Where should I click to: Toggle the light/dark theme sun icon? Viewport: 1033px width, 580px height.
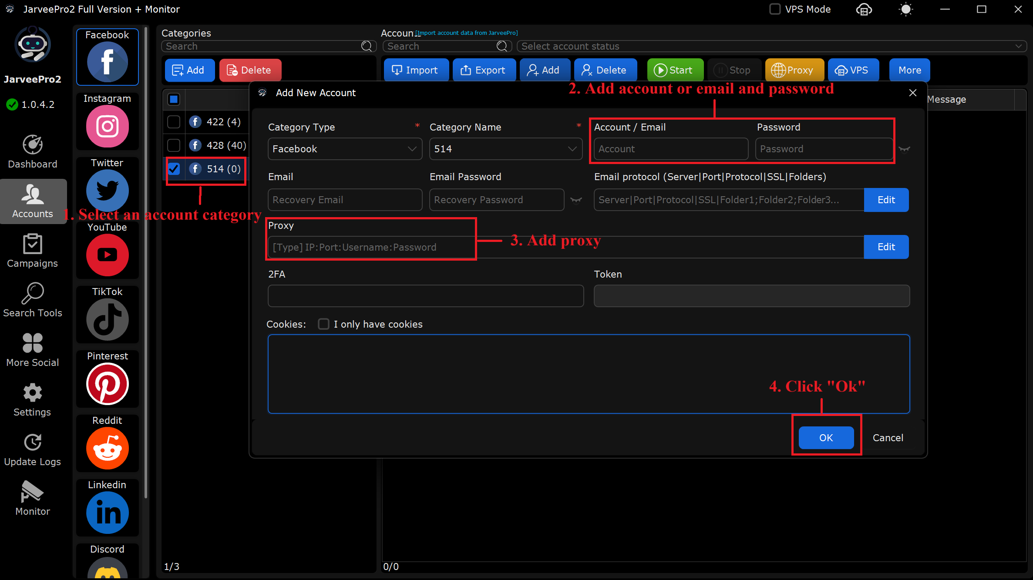tap(906, 9)
